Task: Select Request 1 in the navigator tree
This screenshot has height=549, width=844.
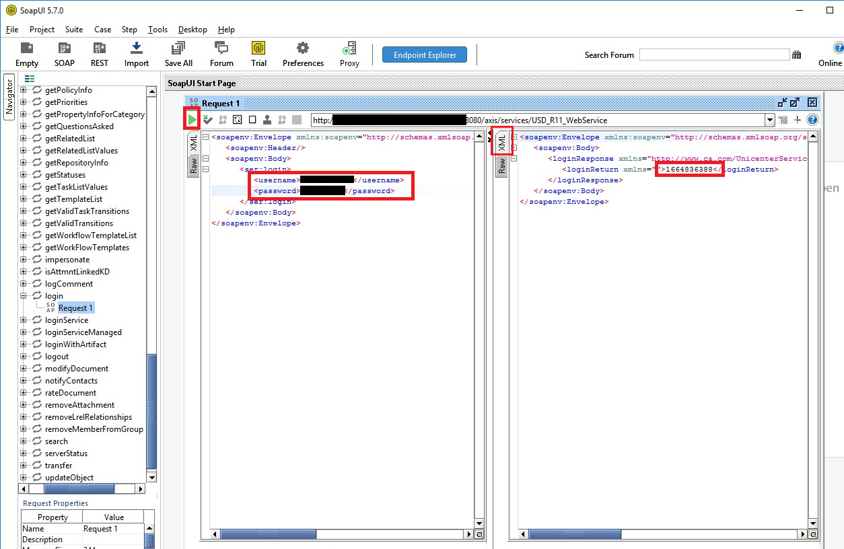Action: point(75,308)
